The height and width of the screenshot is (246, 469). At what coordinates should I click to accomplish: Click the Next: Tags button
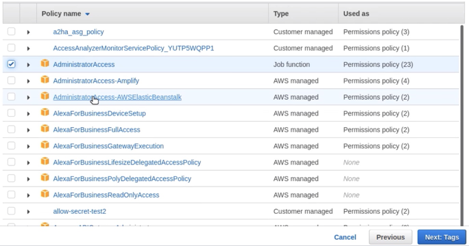[x=442, y=237]
